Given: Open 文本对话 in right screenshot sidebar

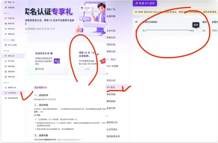Looking at the screenshot, I should [111, 30].
